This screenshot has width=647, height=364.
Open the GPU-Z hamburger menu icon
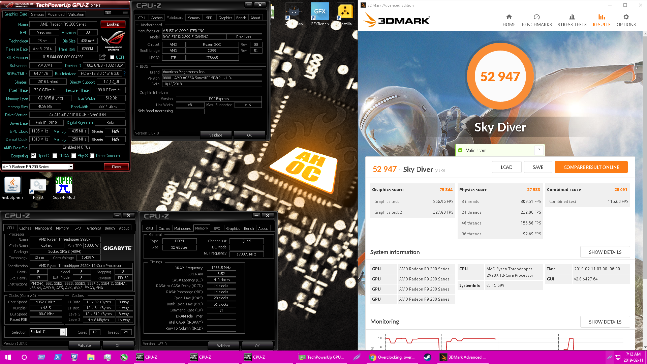click(x=125, y=12)
